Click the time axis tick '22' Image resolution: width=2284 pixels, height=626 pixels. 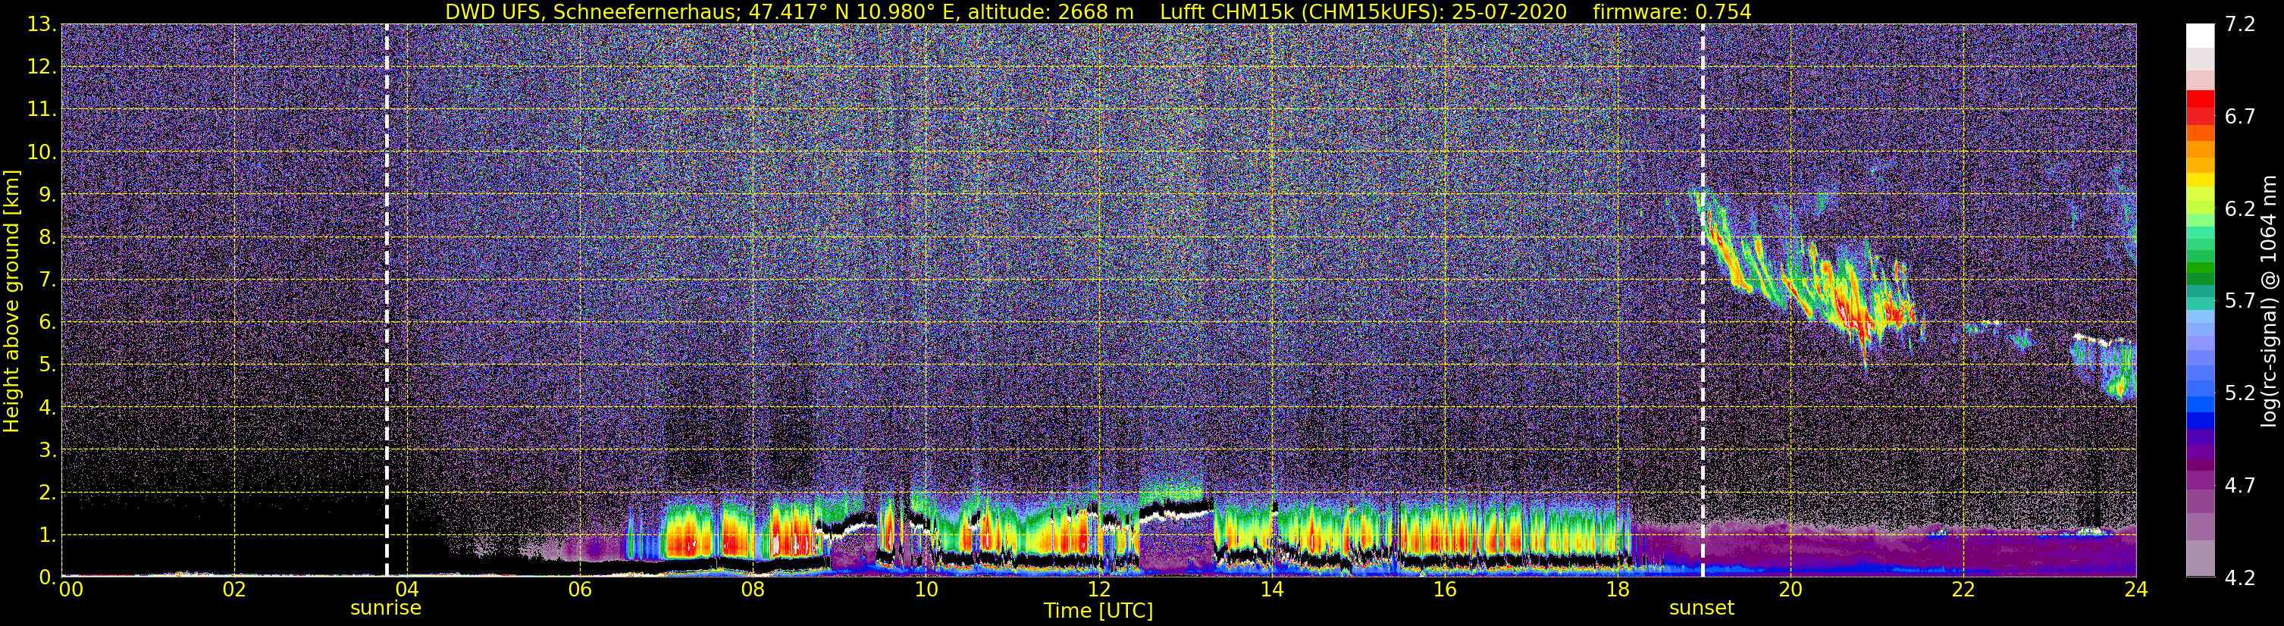click(x=1963, y=590)
